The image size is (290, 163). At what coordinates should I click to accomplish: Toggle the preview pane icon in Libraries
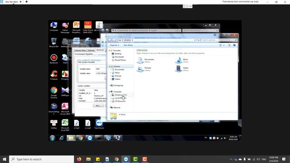click(x=229, y=45)
